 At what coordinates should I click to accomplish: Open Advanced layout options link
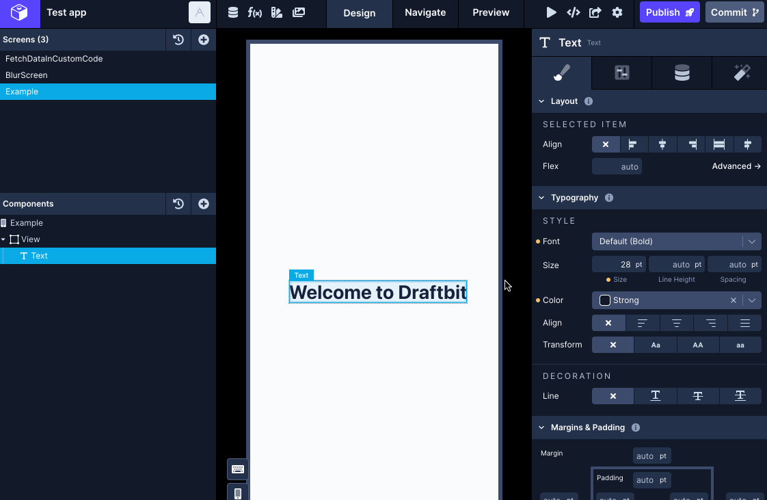tap(736, 166)
